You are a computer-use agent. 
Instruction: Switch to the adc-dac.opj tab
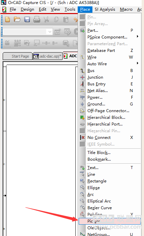(x=48, y=56)
